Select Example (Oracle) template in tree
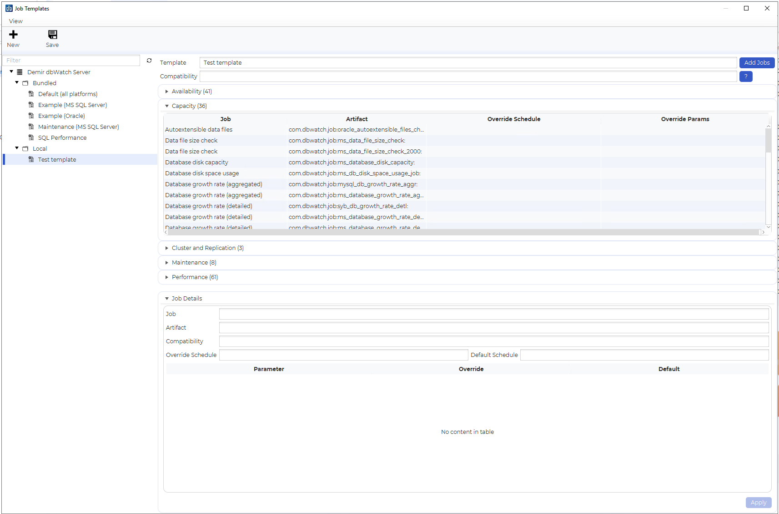The width and height of the screenshot is (779, 514). click(x=61, y=116)
